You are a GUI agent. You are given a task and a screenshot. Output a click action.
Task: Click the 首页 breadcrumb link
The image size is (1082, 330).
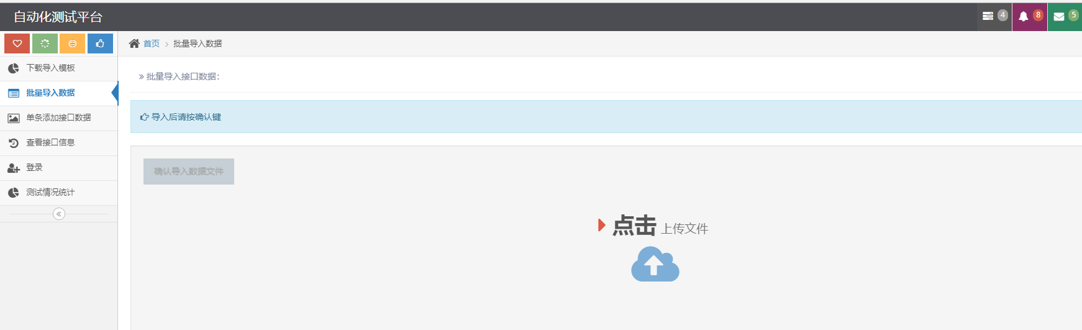[x=152, y=44]
